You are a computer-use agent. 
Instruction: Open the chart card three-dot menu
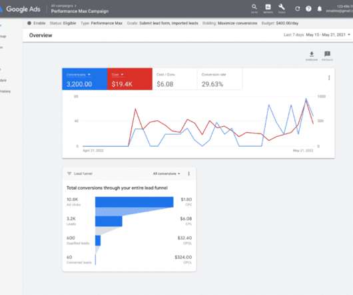coord(329,78)
